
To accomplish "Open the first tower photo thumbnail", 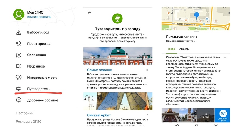I will pyautogui.click(x=170, y=115).
